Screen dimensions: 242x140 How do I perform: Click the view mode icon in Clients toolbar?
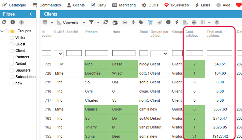(45, 22)
